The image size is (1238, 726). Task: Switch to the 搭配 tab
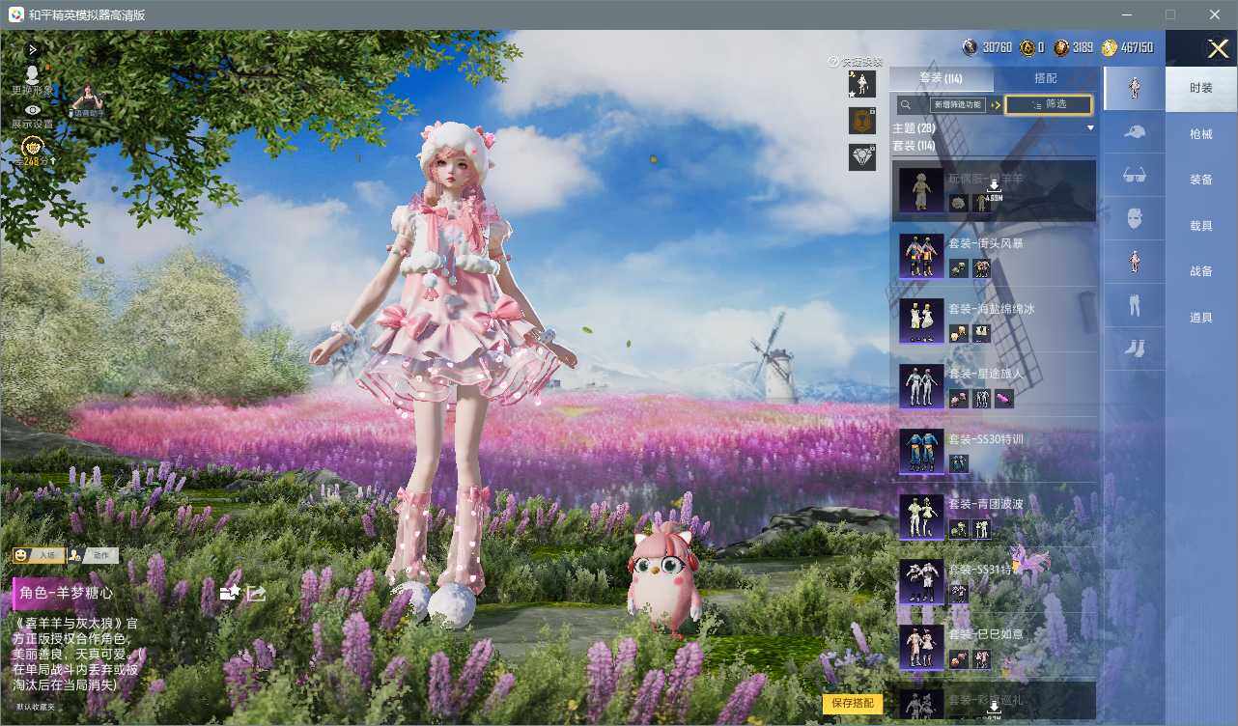pos(1045,78)
